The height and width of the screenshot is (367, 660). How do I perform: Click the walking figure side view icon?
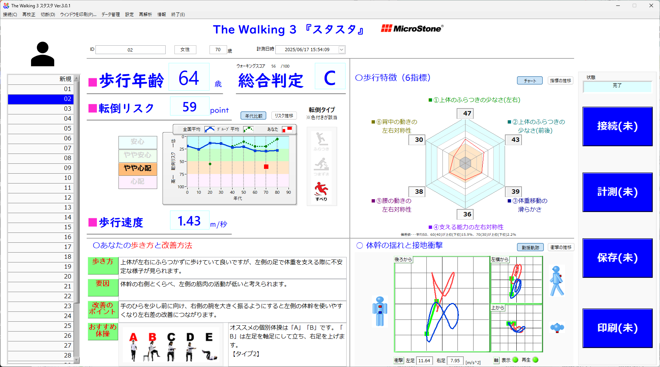click(557, 281)
